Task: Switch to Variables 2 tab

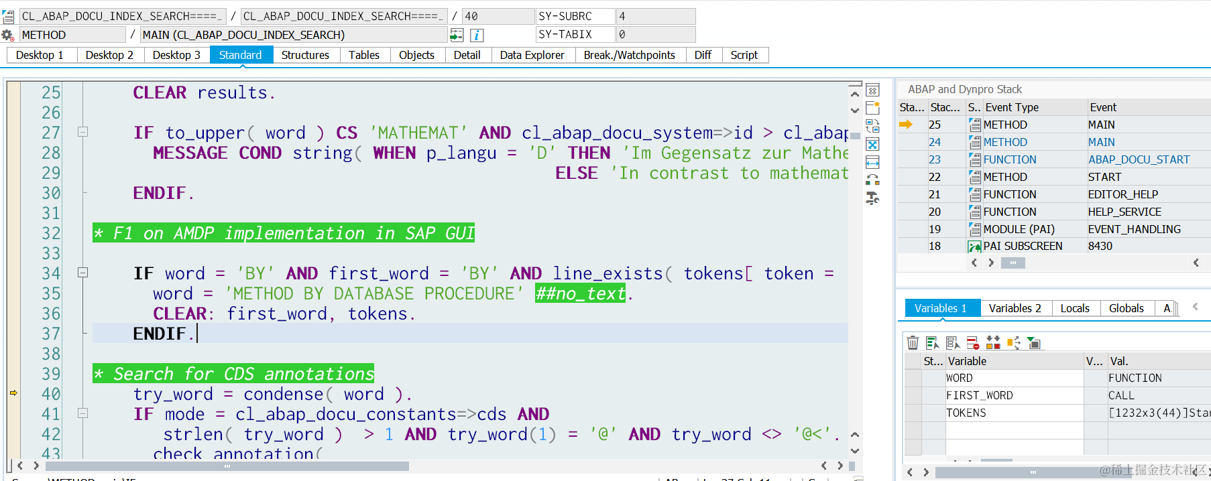Action: tap(1015, 308)
